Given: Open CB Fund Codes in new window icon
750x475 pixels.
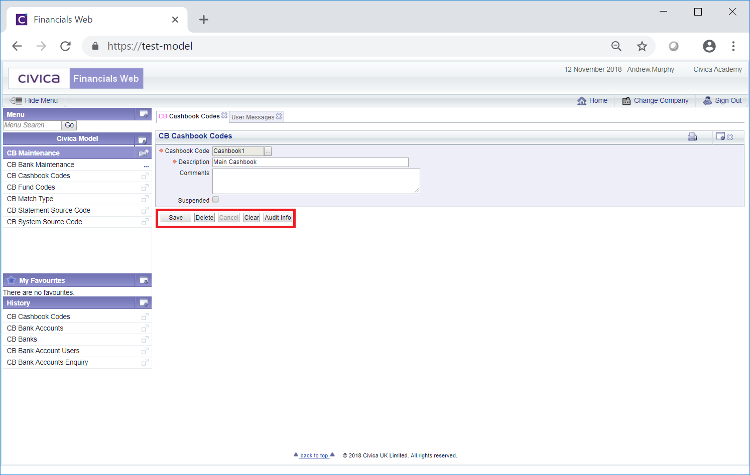Looking at the screenshot, I should 145,188.
